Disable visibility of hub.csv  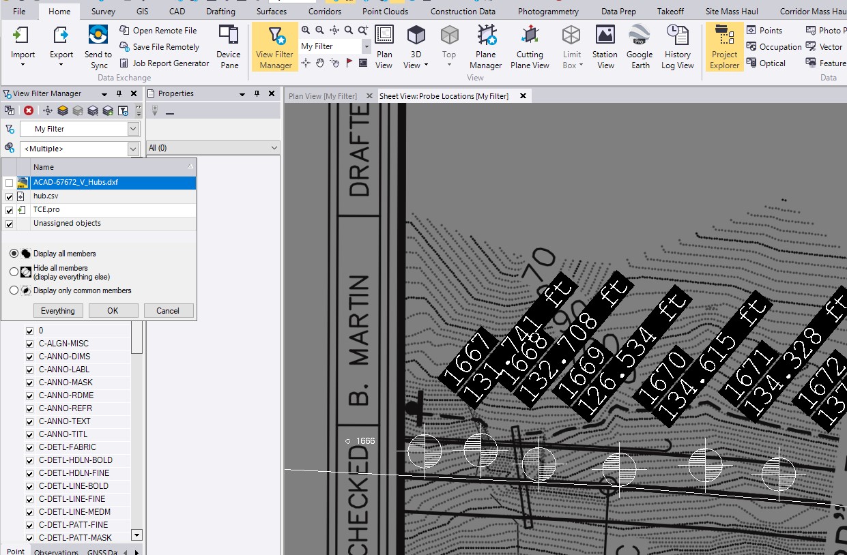[10, 196]
